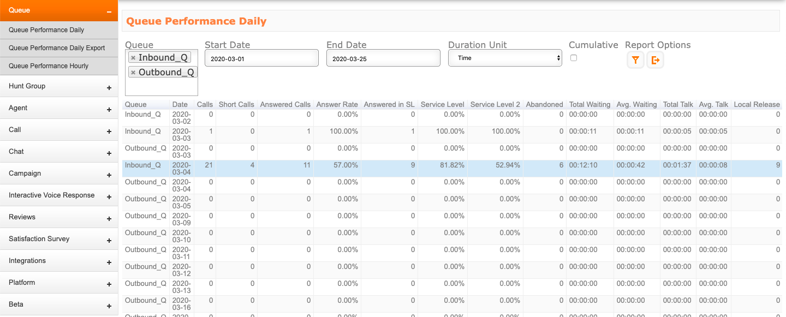The width and height of the screenshot is (786, 317).
Task: Sort by Service Level 2 header
Action: click(495, 104)
